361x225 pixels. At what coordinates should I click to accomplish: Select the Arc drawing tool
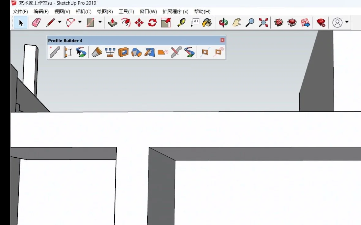(70, 23)
